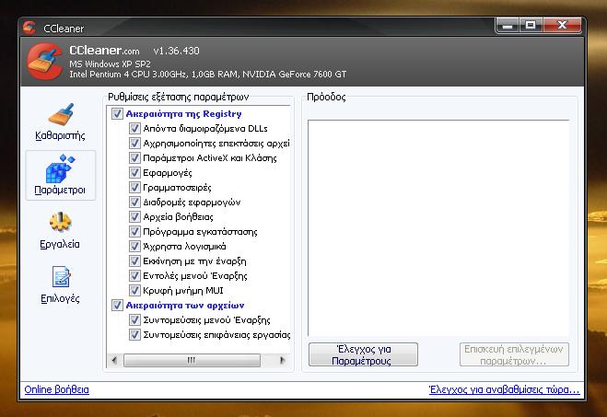Viewport: 607px width, 417px height.
Task: Click Έλεγχος για αναβαθμίσεις τώρα link
Action: [505, 389]
